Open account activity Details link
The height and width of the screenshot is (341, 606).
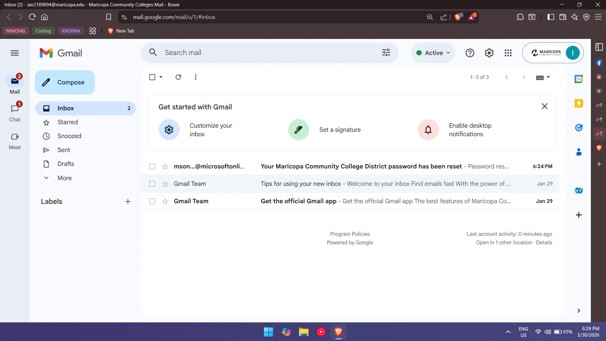pyautogui.click(x=544, y=243)
